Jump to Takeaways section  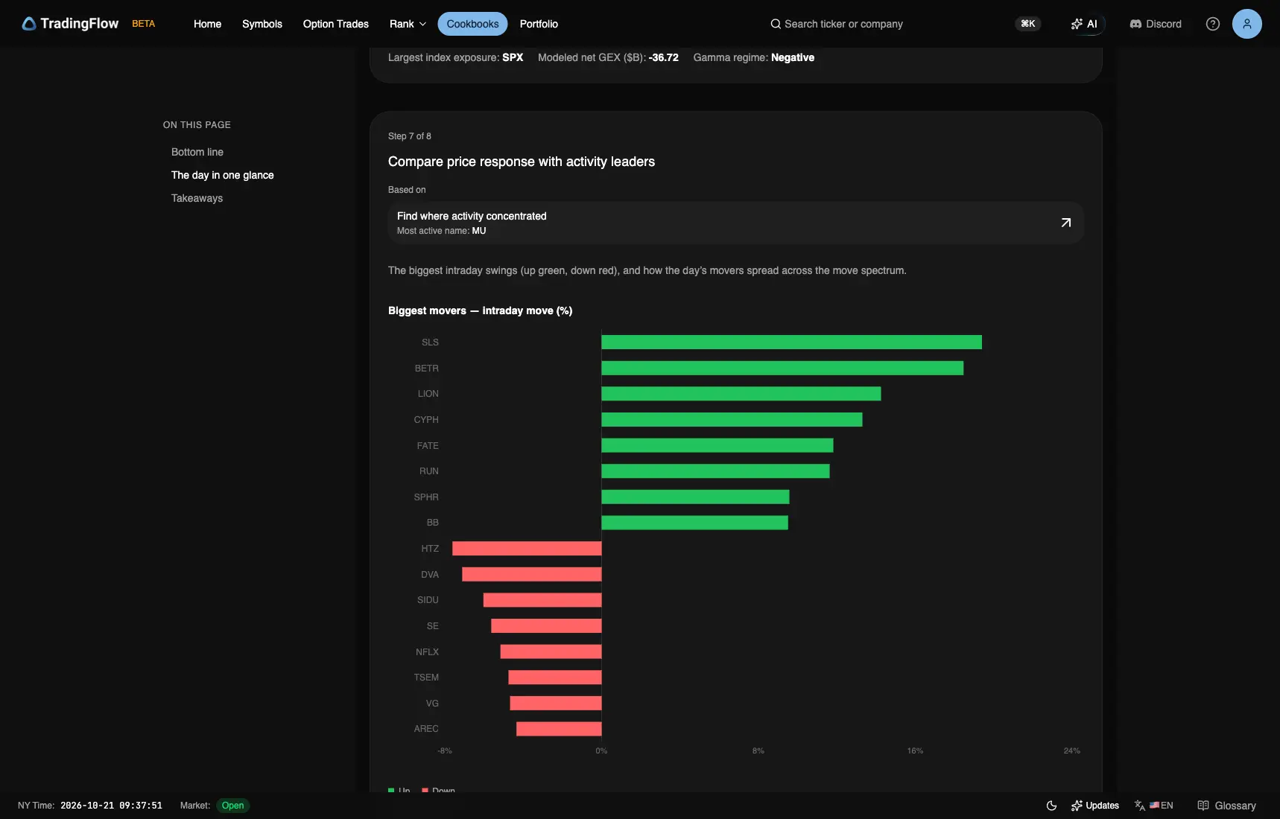point(197,198)
